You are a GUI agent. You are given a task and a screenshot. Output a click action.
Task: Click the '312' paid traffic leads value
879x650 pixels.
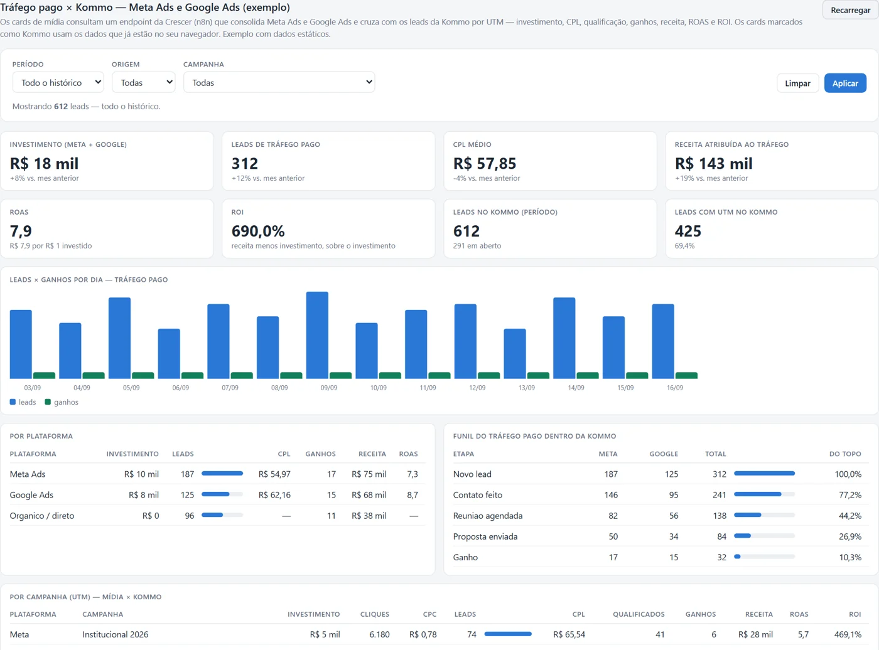point(245,164)
